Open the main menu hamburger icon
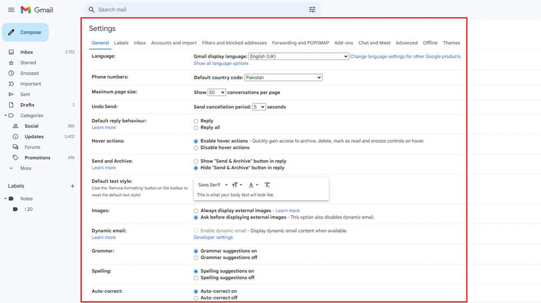 pyautogui.click(x=11, y=10)
